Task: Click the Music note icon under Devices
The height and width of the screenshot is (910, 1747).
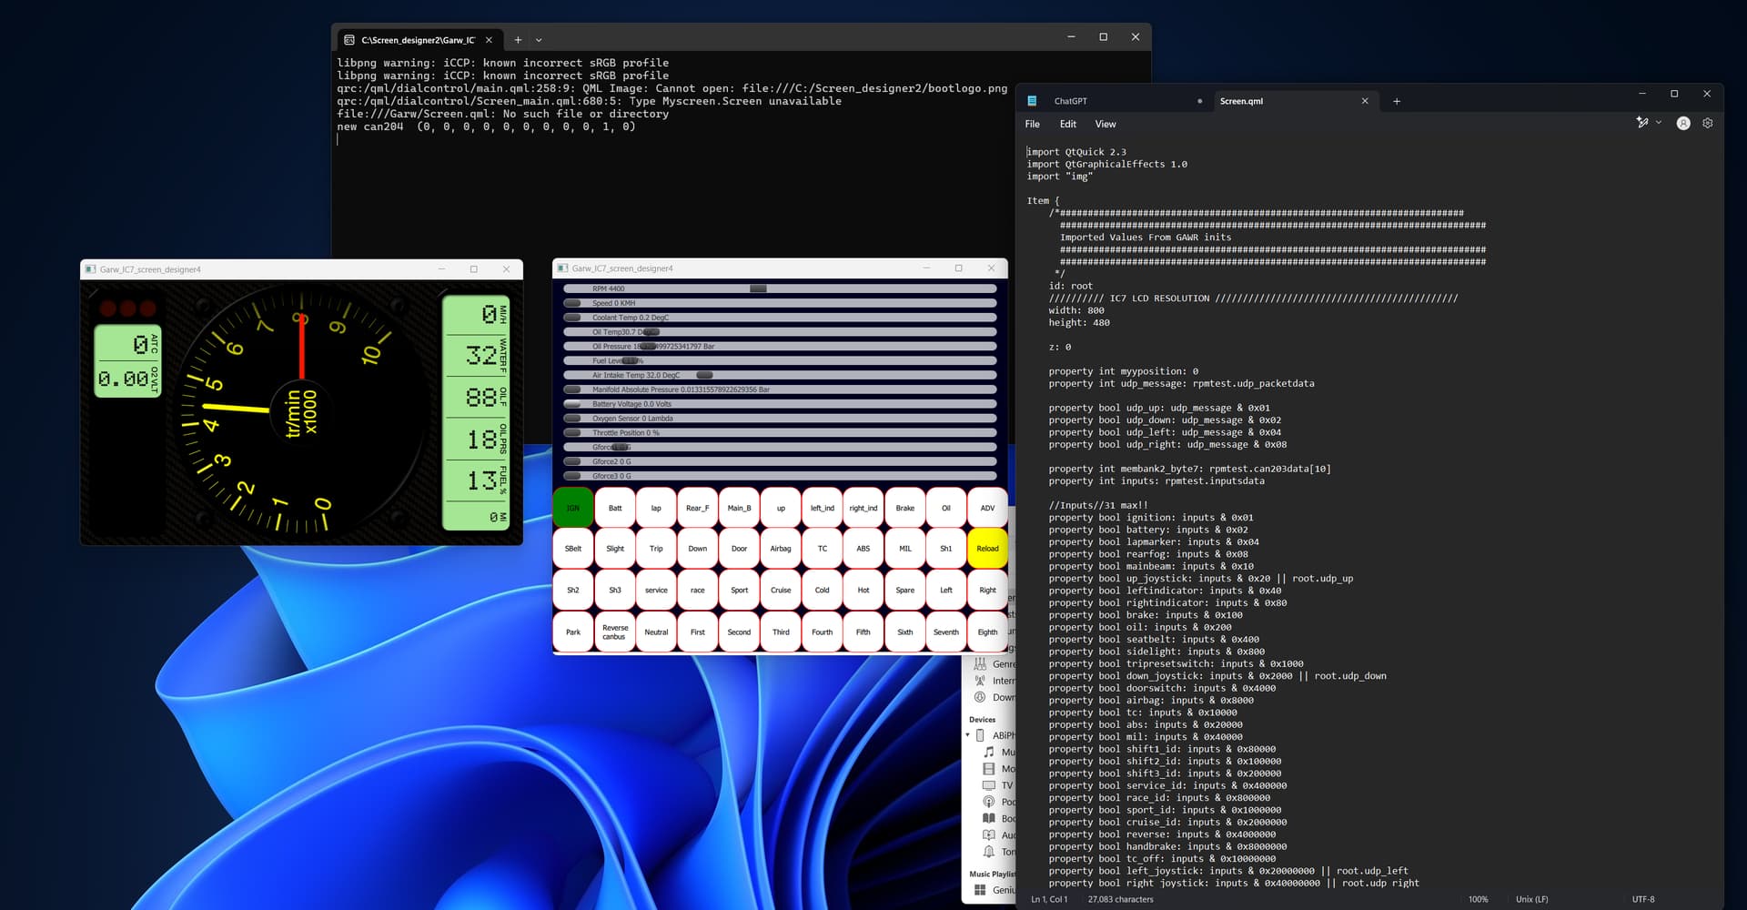Action: click(x=989, y=752)
